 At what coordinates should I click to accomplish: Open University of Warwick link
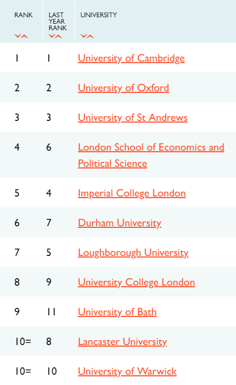pos(127,372)
